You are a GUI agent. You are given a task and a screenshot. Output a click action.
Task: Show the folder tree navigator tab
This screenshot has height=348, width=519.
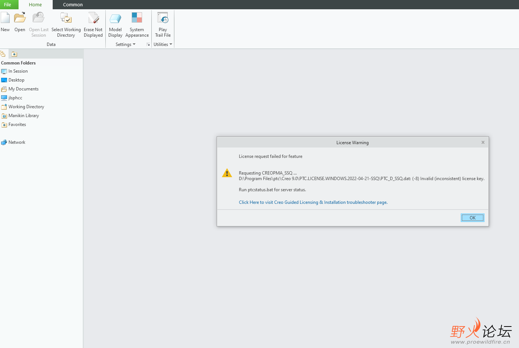coord(3,54)
